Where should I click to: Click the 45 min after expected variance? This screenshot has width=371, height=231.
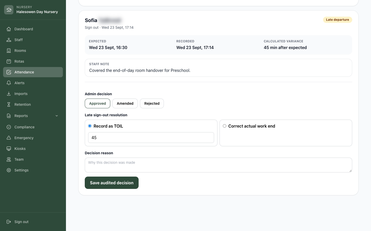click(x=285, y=47)
